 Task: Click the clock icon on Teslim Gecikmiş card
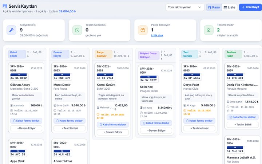click(x=77, y=30)
